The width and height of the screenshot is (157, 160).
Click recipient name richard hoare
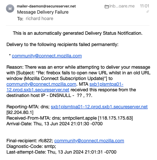point(40,19)
